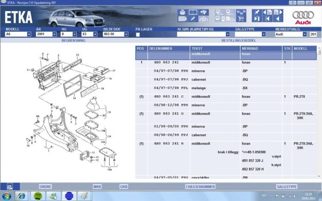Open the Ordre tab at bottom

pyautogui.click(x=45, y=187)
